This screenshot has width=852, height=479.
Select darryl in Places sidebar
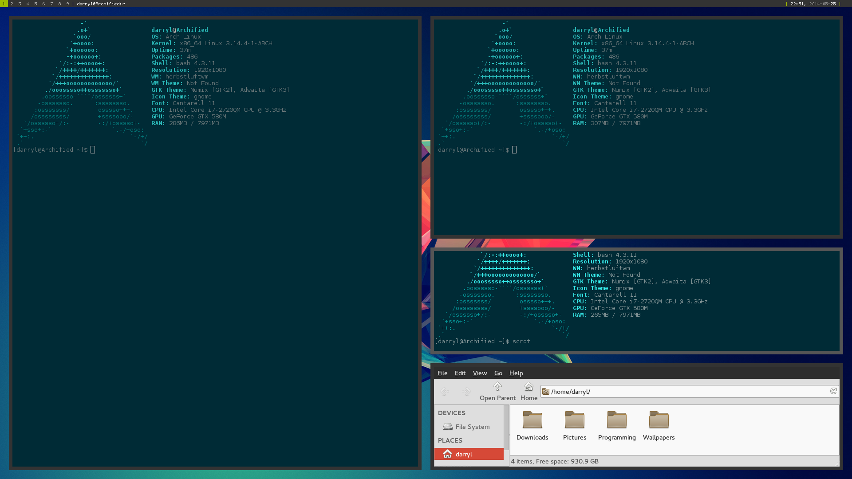click(x=468, y=454)
